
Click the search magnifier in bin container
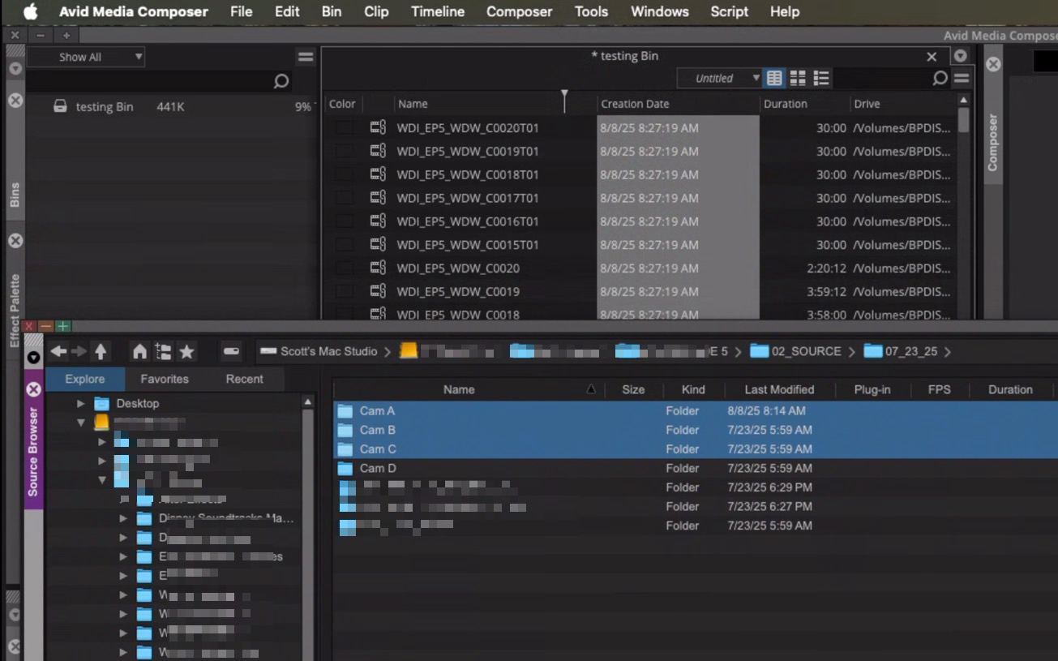(x=281, y=81)
